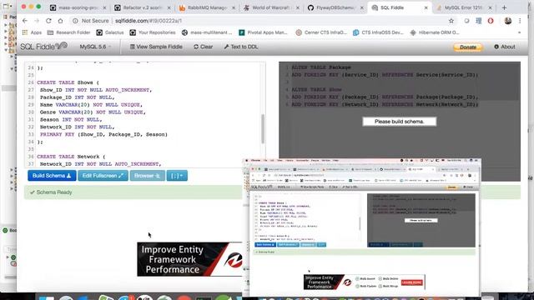The height and width of the screenshot is (300, 534).
Task: Click the 'Show_ID INT NOT NULL AUTO_INCREMENT' line
Action: [x=96, y=90]
